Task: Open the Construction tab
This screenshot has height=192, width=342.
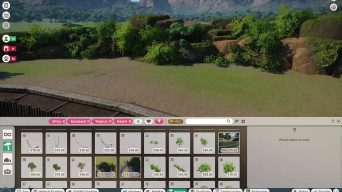Action: click(x=228, y=190)
